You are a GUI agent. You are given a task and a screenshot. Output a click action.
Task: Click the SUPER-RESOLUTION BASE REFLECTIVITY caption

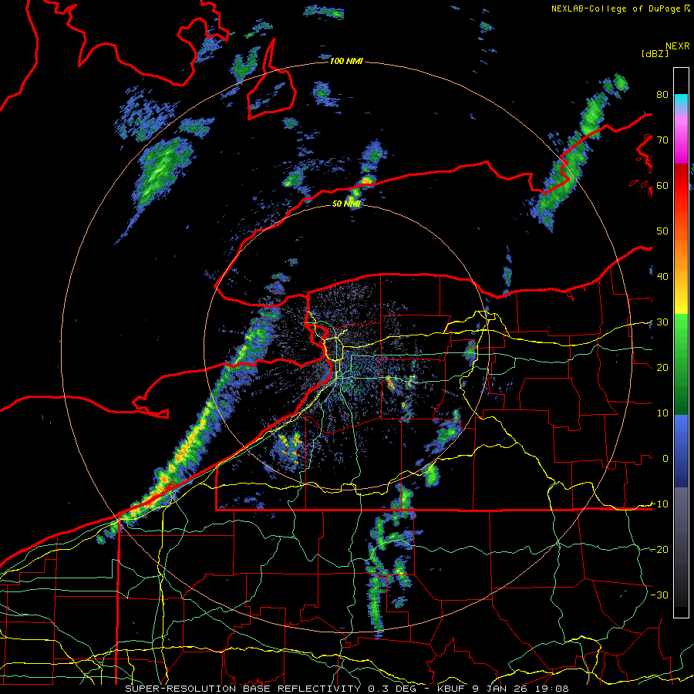tap(243, 689)
